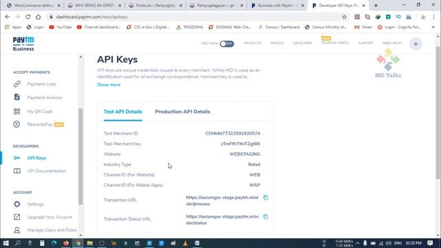The height and width of the screenshot is (248, 441).
Task: Reload the page
Action: pyautogui.click(x=28, y=17)
